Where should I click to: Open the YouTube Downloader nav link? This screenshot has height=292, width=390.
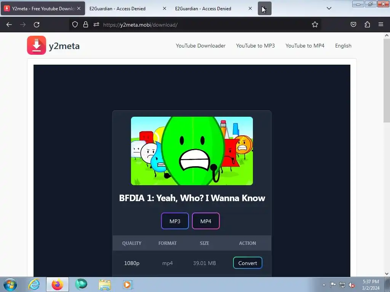coord(200,46)
